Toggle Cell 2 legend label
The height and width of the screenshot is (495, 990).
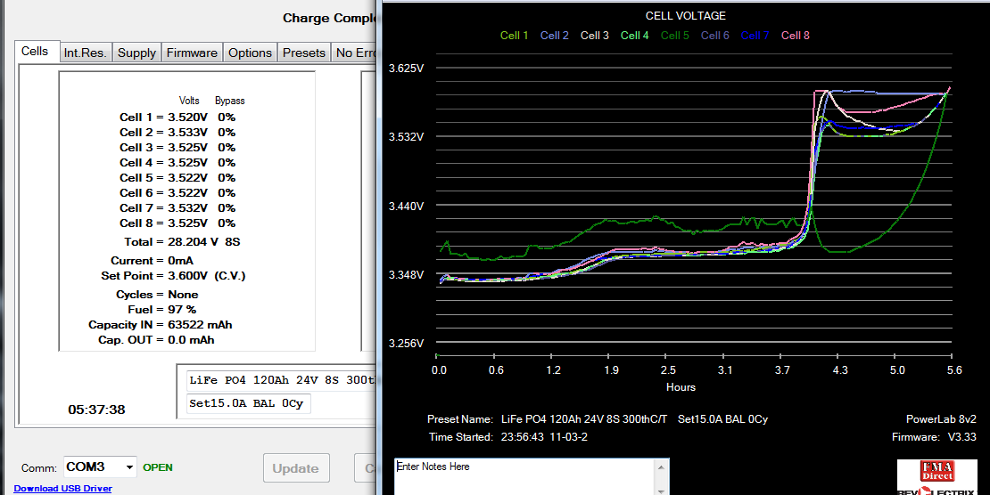point(554,36)
